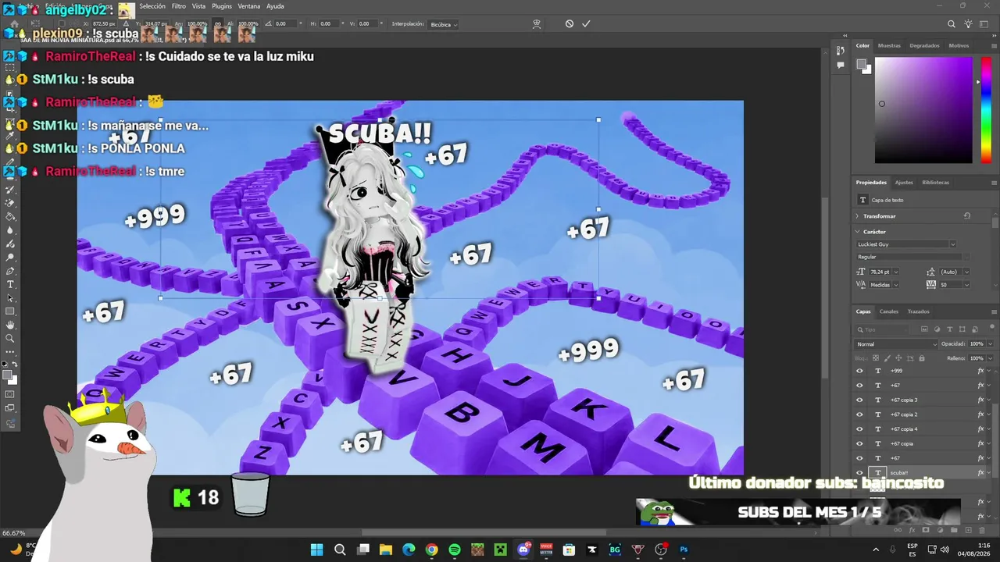Open the Normal blend mode dropdown
This screenshot has height=562, width=1000.
pyautogui.click(x=897, y=343)
